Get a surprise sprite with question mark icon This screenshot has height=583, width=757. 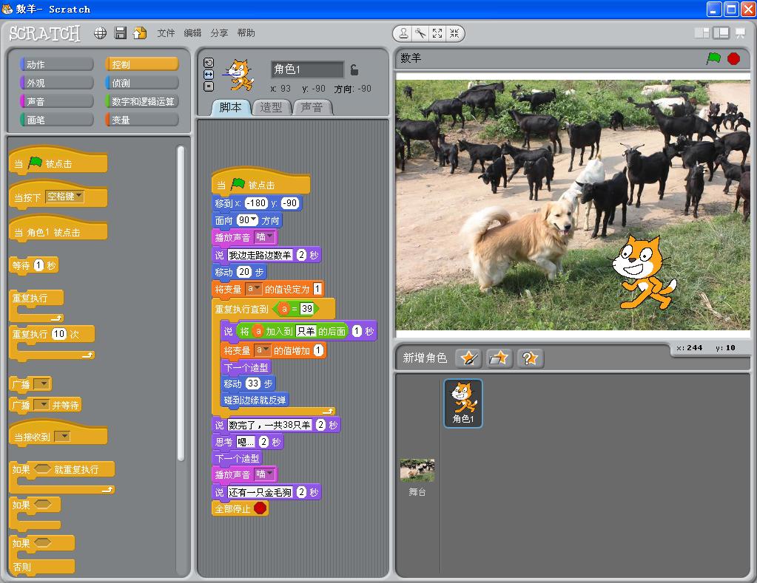pyautogui.click(x=530, y=358)
